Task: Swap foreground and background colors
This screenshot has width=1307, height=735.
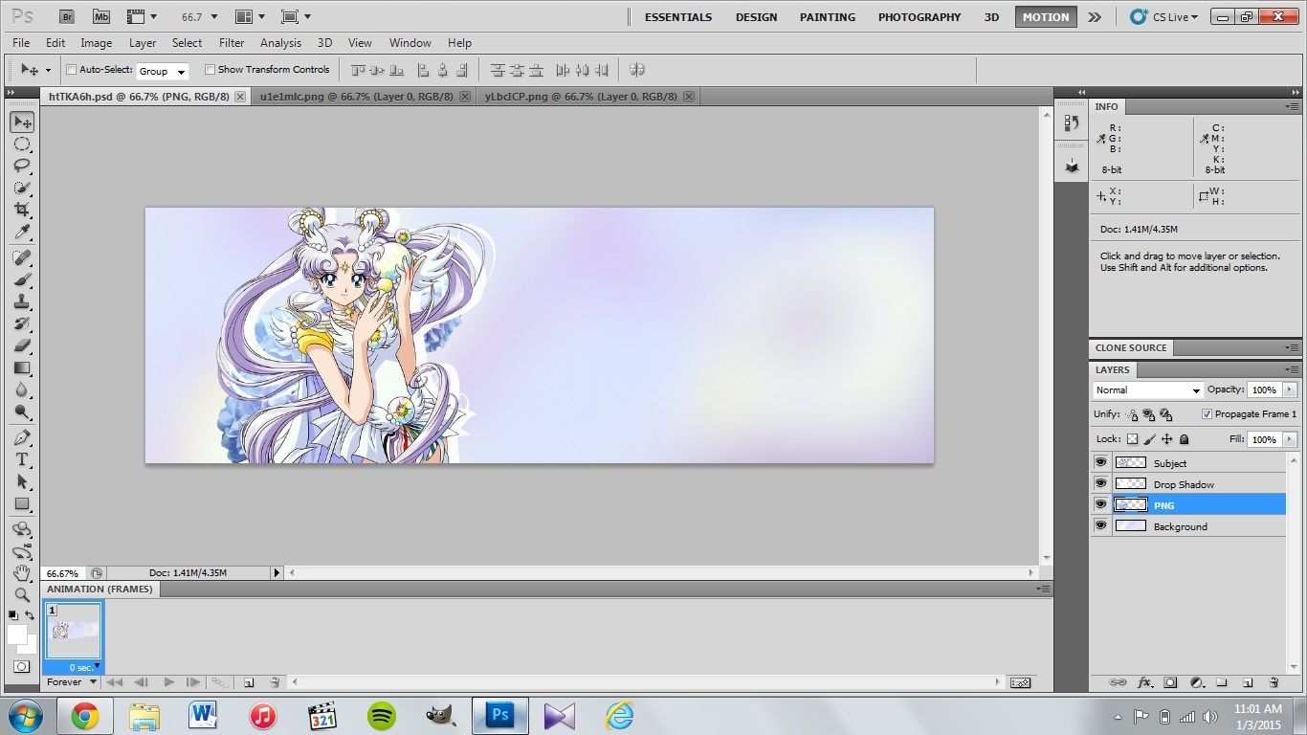Action: (x=31, y=615)
